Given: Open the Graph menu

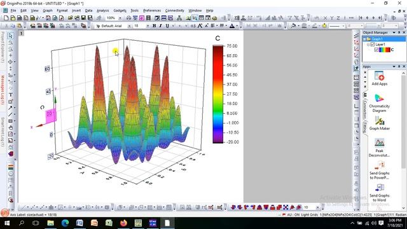Looking at the screenshot, I should pos(48,11).
